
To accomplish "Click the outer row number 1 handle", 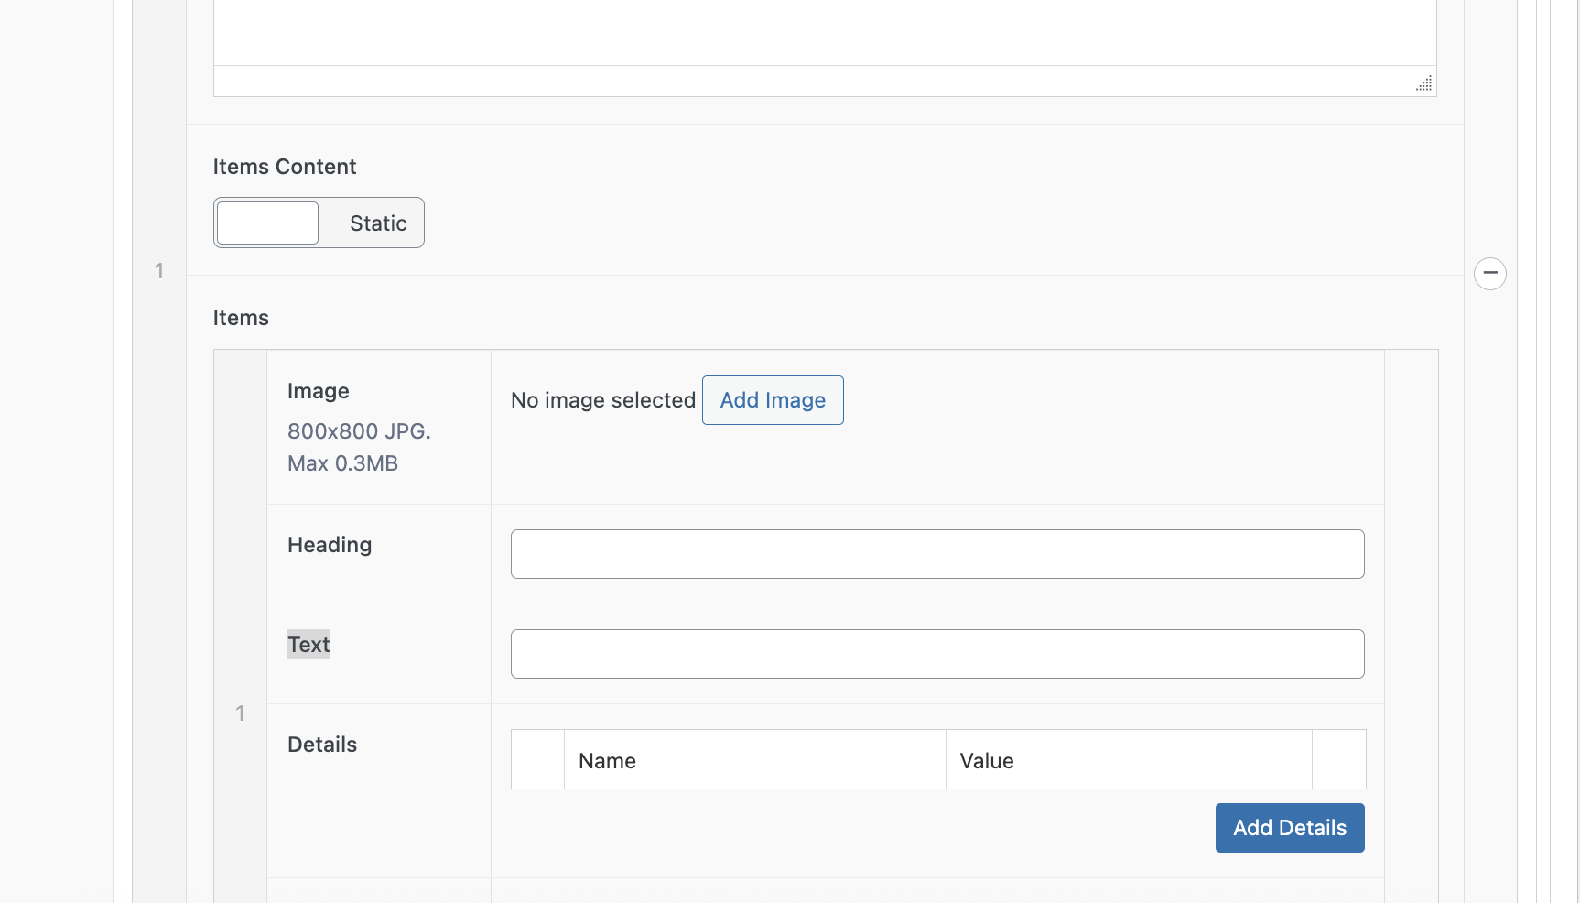I will tap(159, 271).
